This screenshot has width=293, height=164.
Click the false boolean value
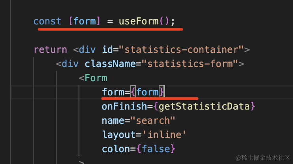coord(156,149)
